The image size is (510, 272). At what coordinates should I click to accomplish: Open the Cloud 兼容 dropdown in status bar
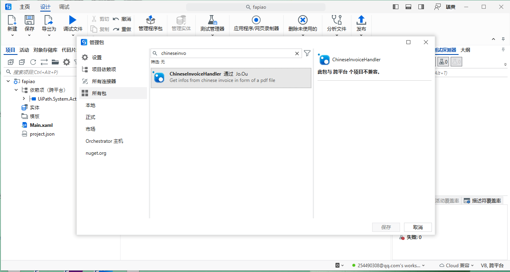(457, 265)
